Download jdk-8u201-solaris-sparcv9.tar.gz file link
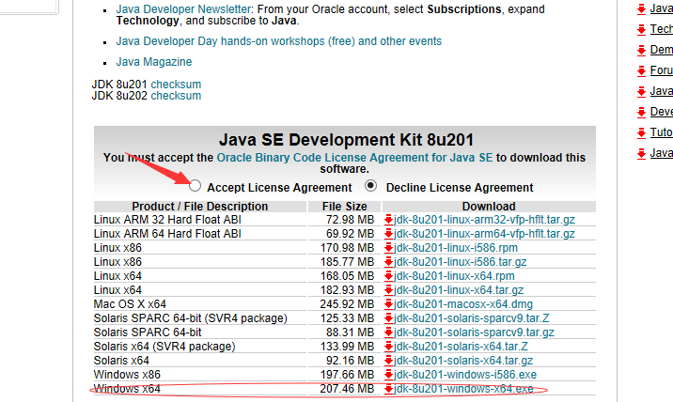 click(x=474, y=332)
